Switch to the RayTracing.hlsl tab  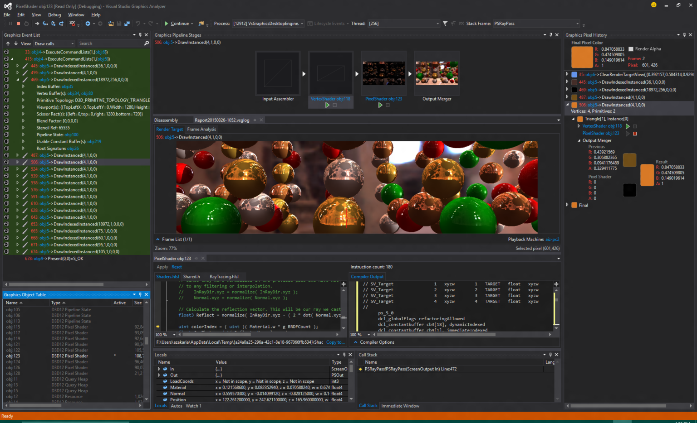pos(225,277)
